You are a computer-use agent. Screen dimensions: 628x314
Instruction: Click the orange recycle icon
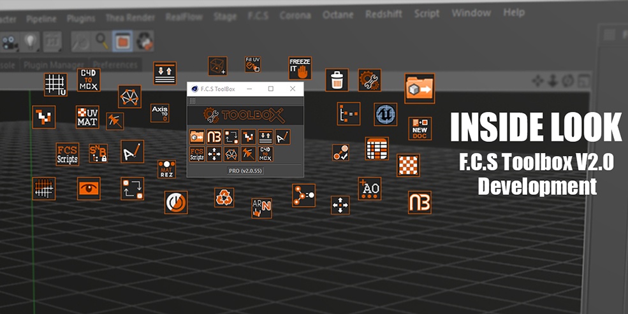224,197
